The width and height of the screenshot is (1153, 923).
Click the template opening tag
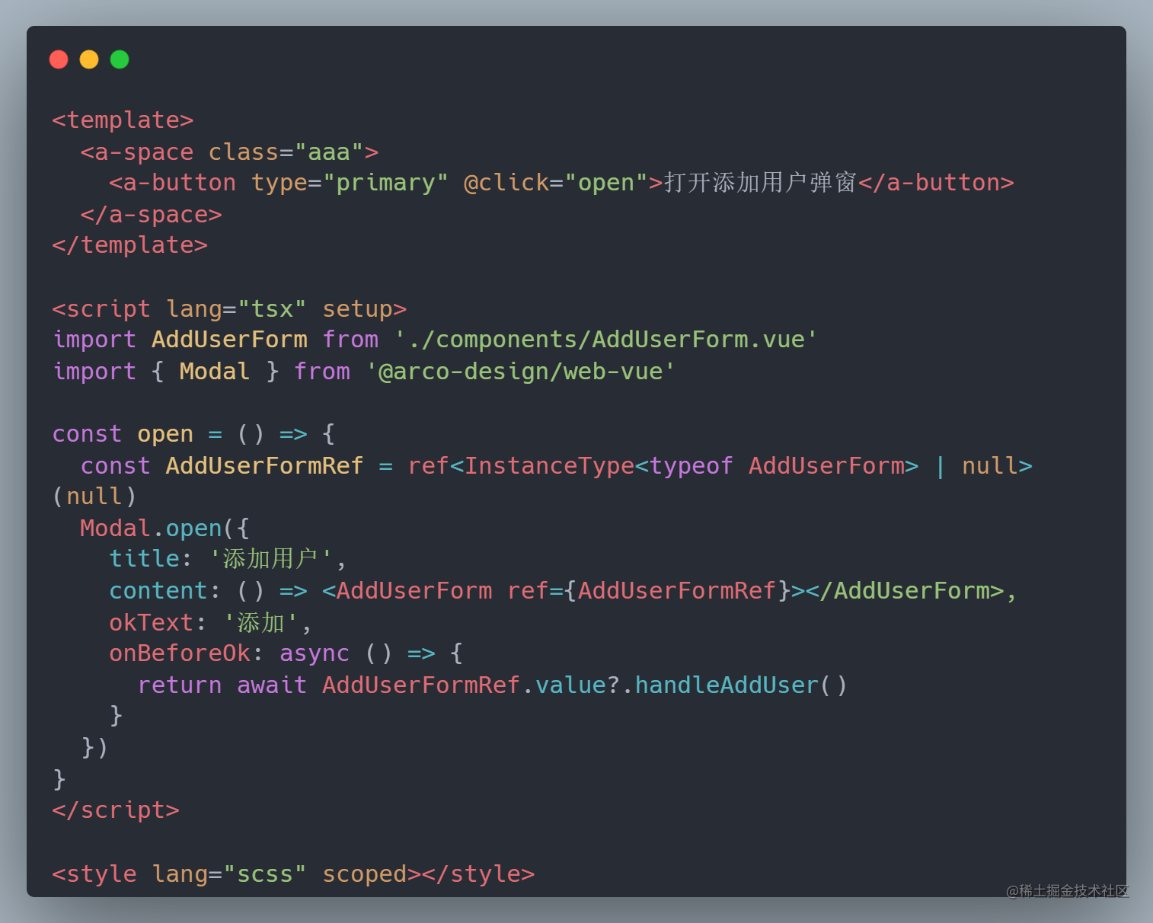[122, 120]
